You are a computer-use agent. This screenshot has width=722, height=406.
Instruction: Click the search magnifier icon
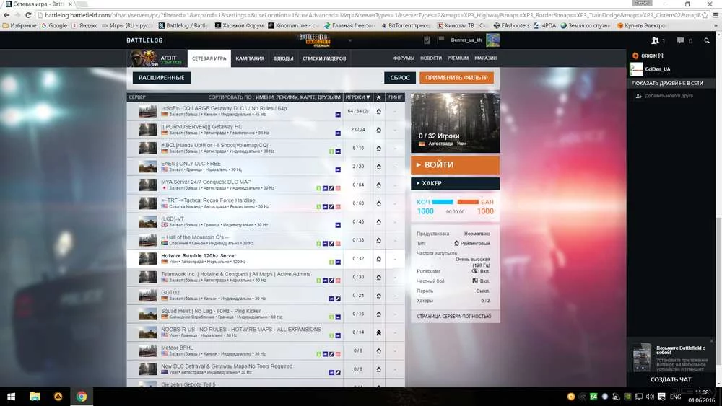coord(706,40)
